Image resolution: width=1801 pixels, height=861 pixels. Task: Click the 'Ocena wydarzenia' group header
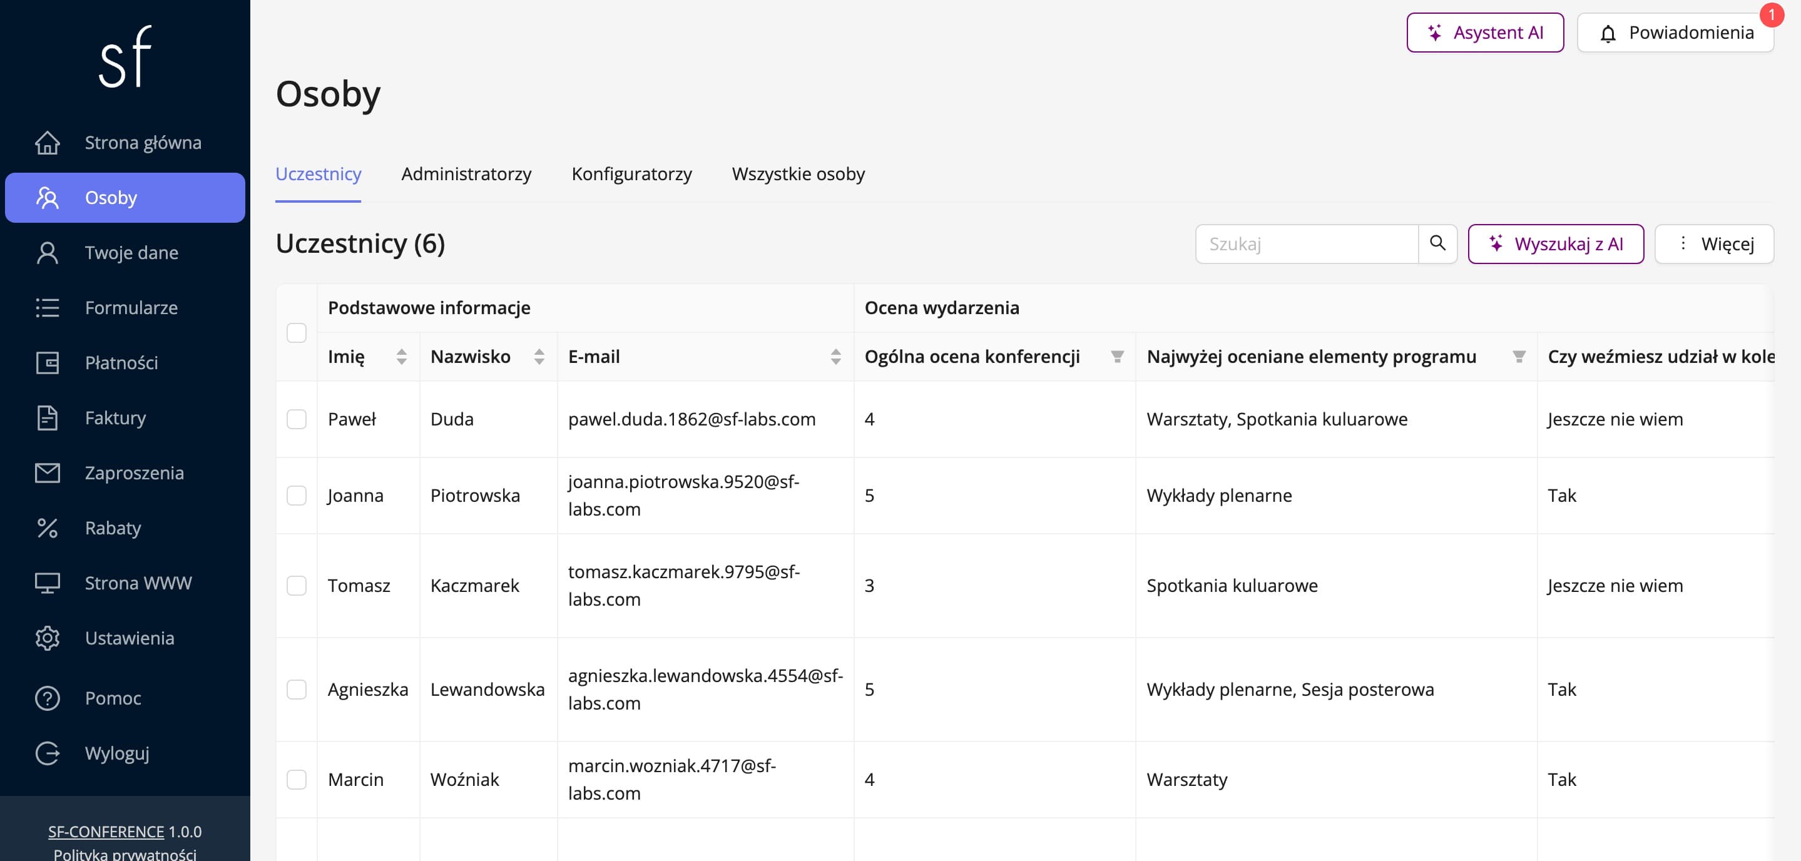[942, 308]
